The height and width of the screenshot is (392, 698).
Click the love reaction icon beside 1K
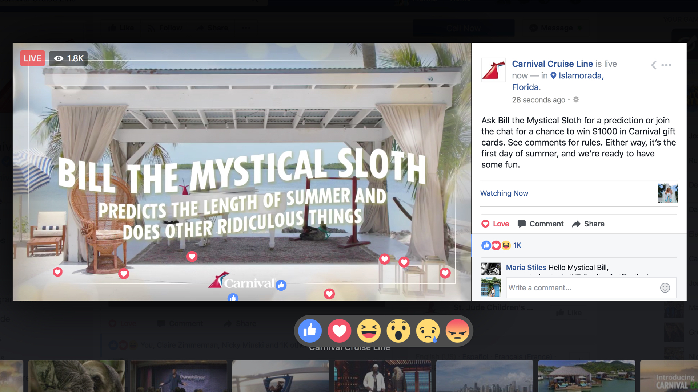pyautogui.click(x=496, y=246)
